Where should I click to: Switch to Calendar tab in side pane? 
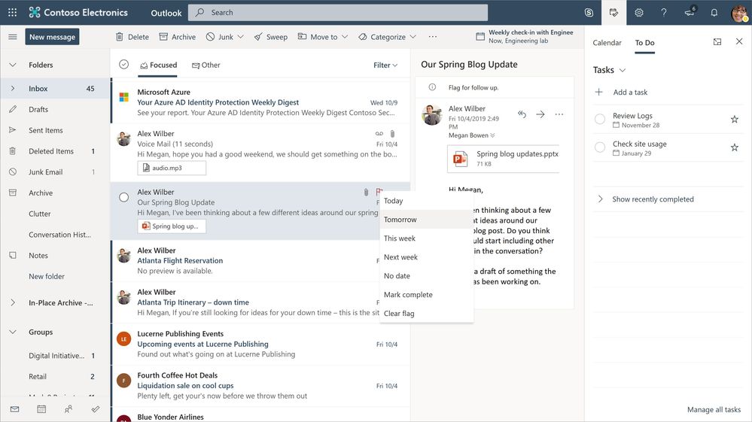[x=607, y=43]
